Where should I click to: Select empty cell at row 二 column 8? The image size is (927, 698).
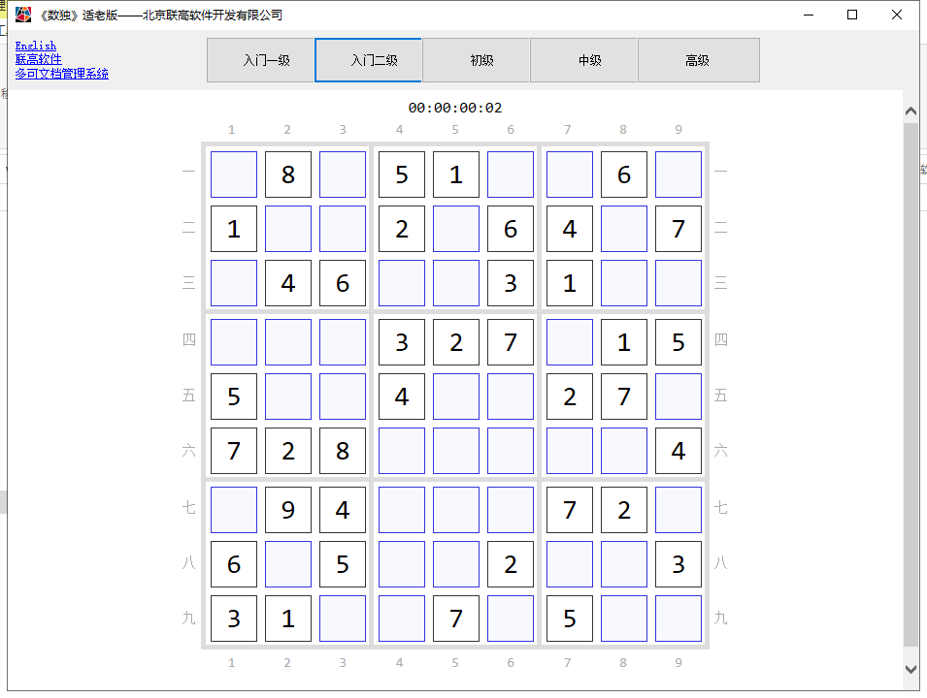click(x=624, y=229)
